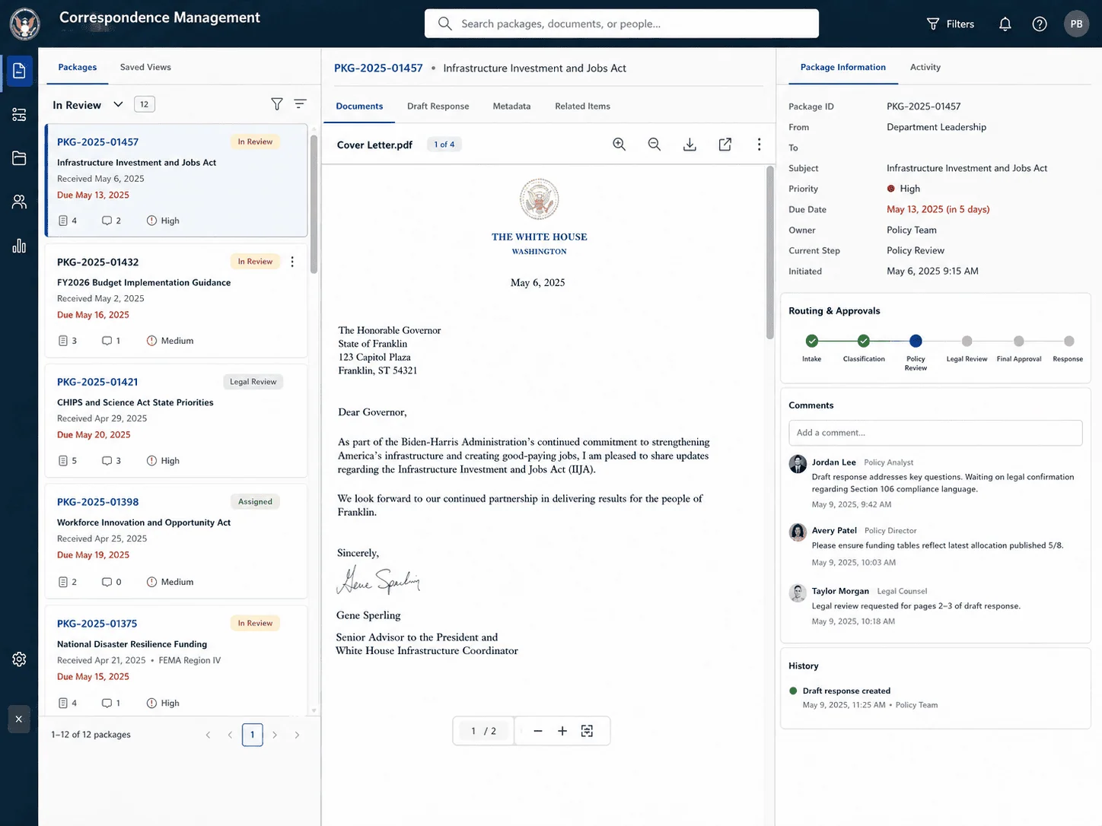Open document in new window icon
This screenshot has width=1102, height=826.
pos(725,145)
